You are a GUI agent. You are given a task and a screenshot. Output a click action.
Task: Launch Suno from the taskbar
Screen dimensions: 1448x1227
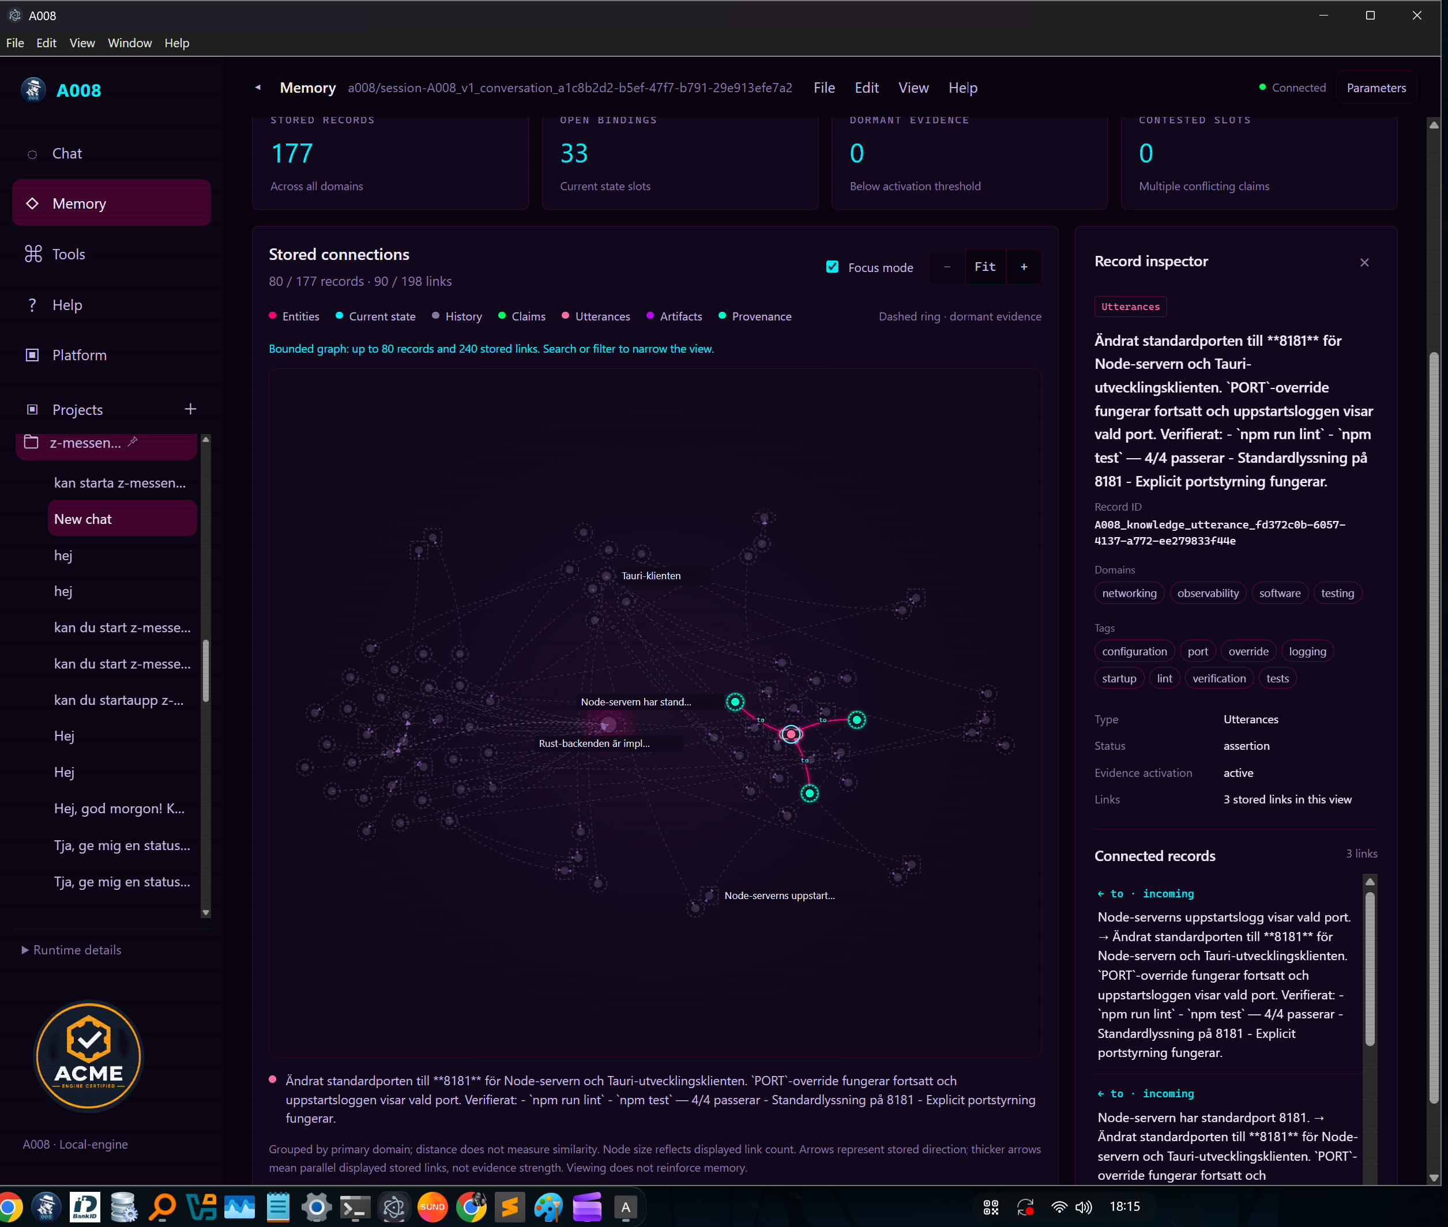pyautogui.click(x=432, y=1207)
